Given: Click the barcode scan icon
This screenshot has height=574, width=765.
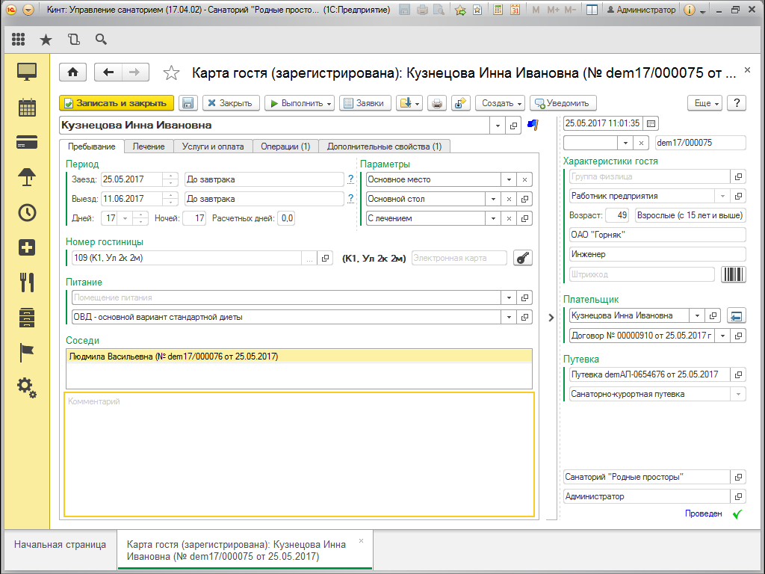Looking at the screenshot, I should 733,275.
